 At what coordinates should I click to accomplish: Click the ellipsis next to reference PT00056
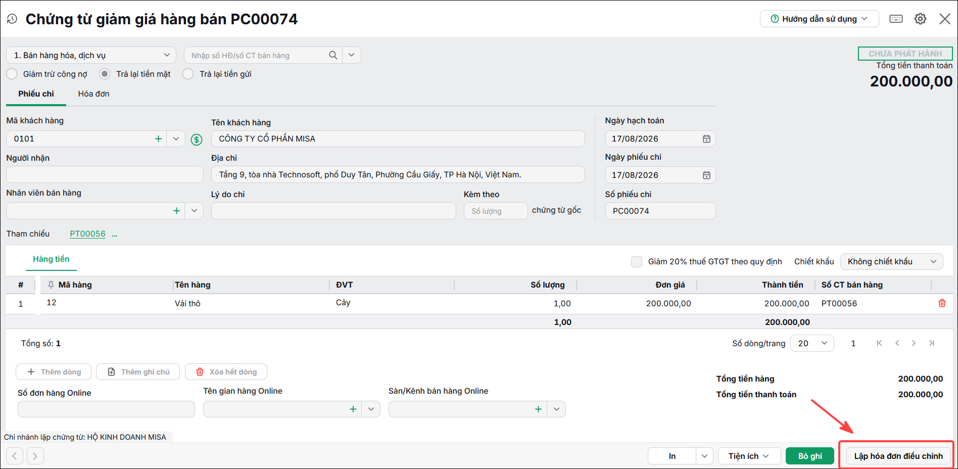(x=115, y=234)
